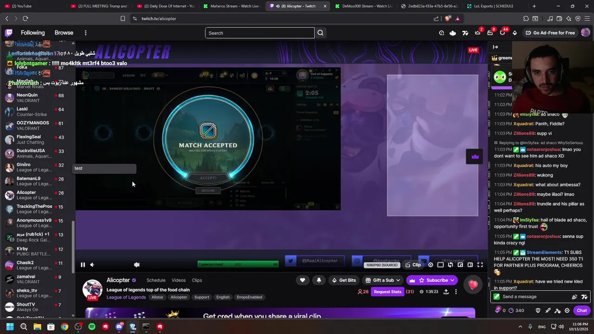Click the Request Stats button
Screen dimensions: 594x334
click(x=387, y=292)
